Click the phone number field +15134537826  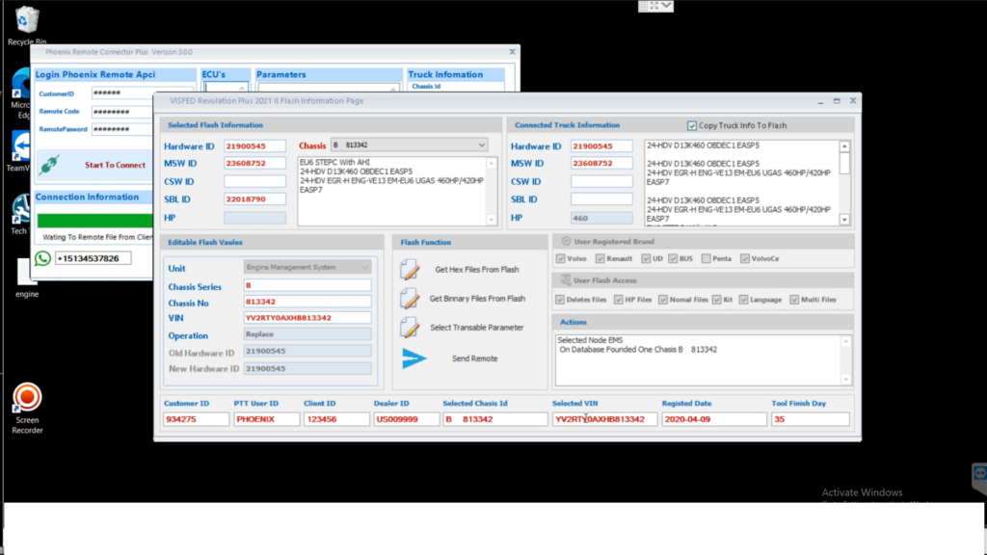pos(93,258)
